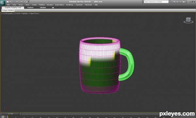Open the MAXScript menu
Image resolution: width=196 pixels, height=118 pixels.
click(x=89, y=5)
